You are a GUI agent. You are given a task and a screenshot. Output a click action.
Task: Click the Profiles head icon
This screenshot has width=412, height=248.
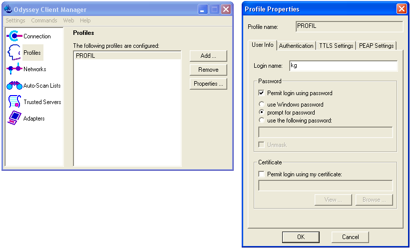point(14,52)
